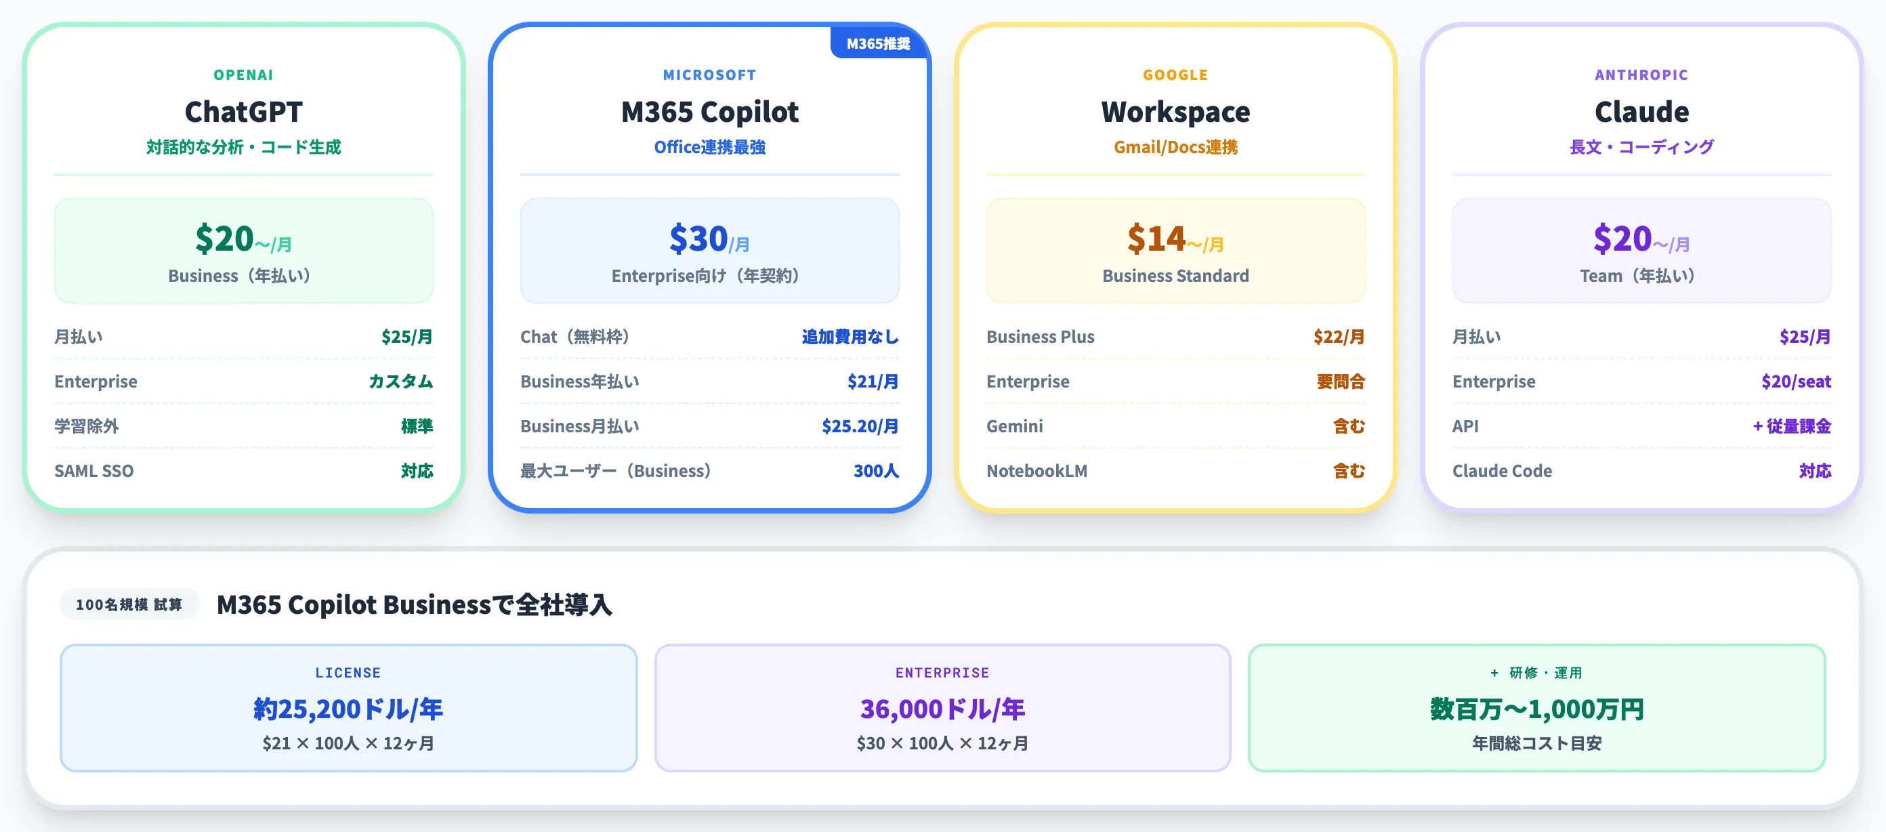Click Business月払い row label
This screenshot has width=1886, height=832.
[580, 426]
